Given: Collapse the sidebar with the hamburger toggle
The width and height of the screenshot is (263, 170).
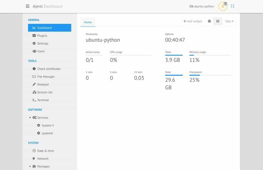Looking at the screenshot, I should pyautogui.click(x=28, y=6).
